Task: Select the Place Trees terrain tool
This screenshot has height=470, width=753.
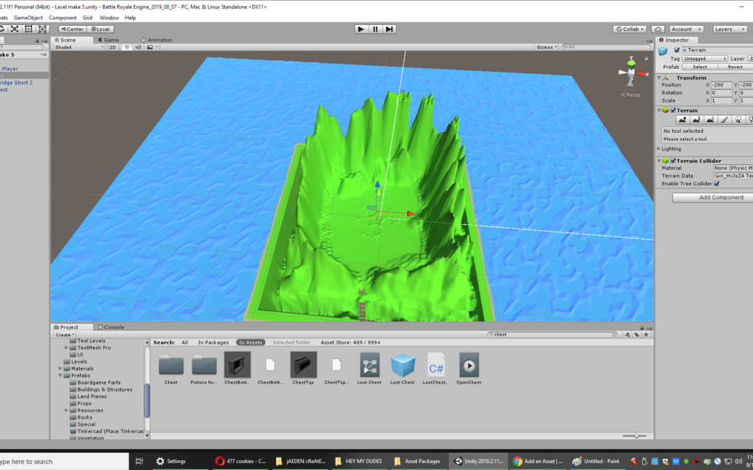Action: click(738, 120)
